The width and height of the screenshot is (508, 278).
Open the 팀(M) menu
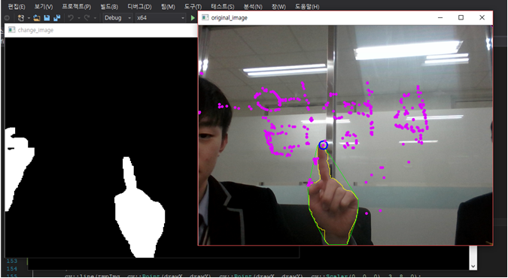tap(168, 7)
